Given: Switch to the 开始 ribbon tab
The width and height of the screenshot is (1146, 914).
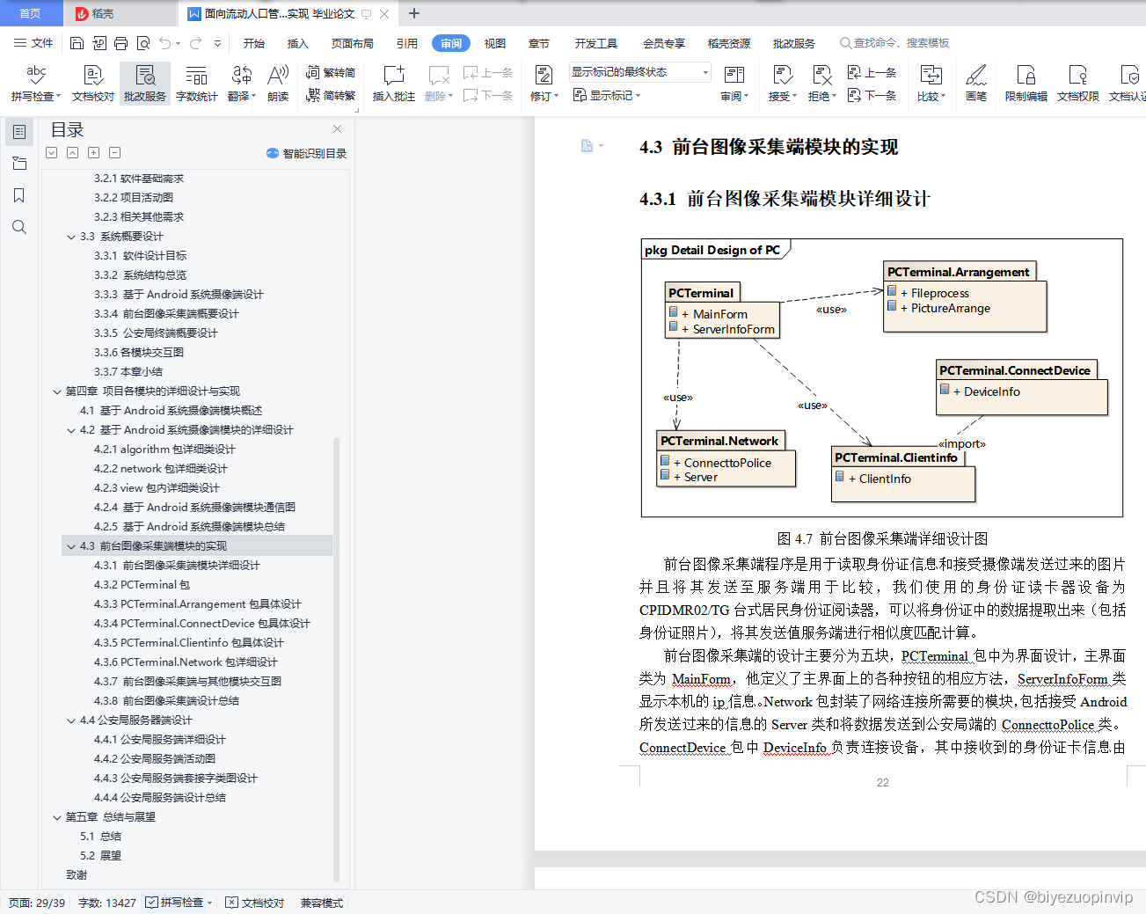Looking at the screenshot, I should pos(253,42).
